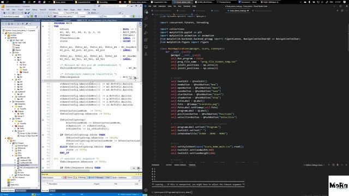Image resolution: width=349 pixels, height=196 pixels.
Task: Open the Selection menu in VS Code
Action: [x=162, y=6]
